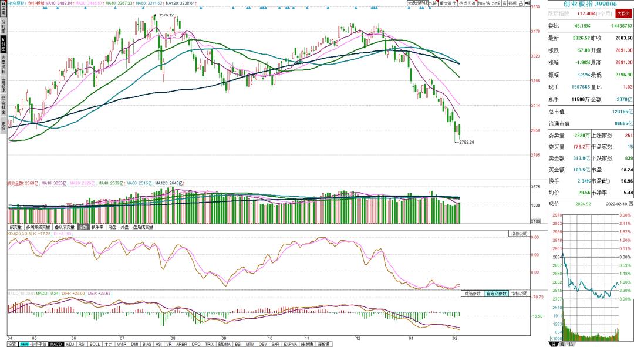Switch to 分时图 in left sidebar
The image size is (634, 347).
[4, 26]
